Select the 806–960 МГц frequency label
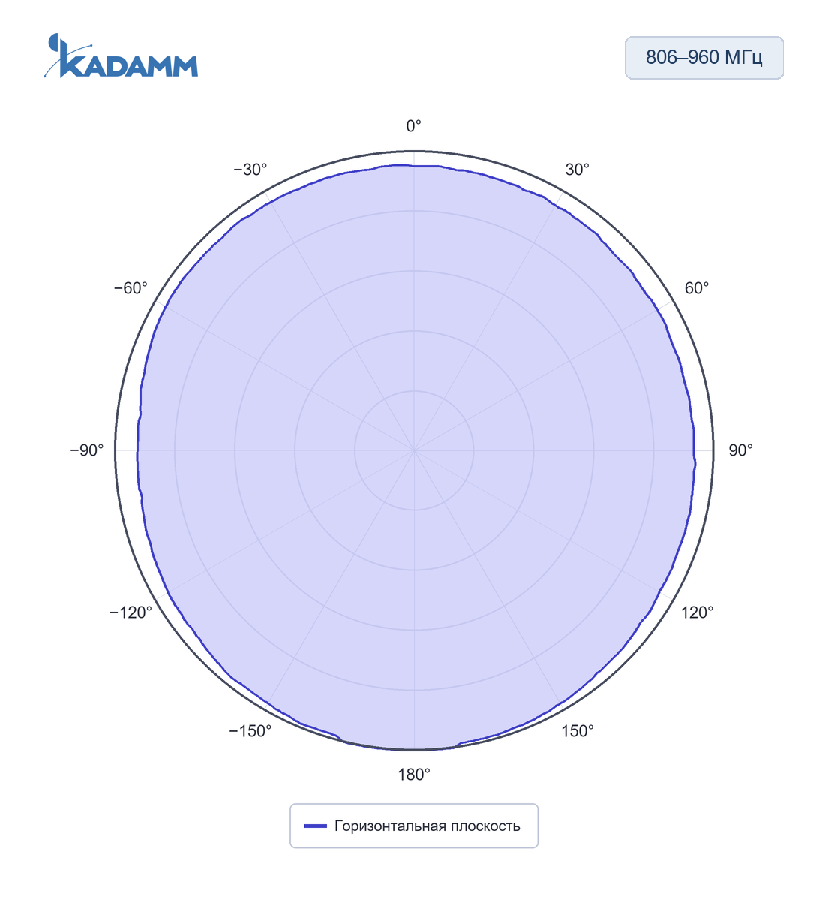This screenshot has width=828, height=909. [704, 58]
